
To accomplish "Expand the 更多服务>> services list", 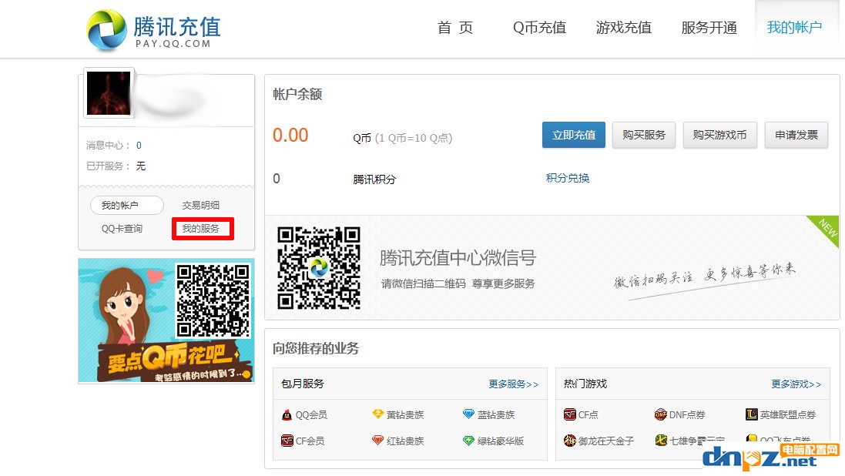I will [513, 384].
